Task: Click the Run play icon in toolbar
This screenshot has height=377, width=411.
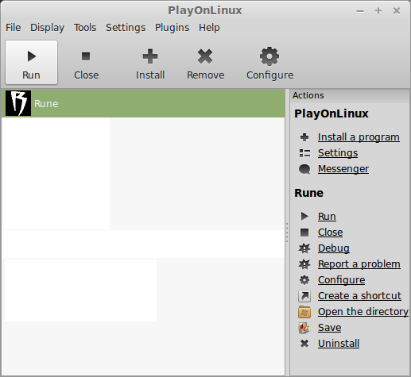Action: click(x=32, y=56)
